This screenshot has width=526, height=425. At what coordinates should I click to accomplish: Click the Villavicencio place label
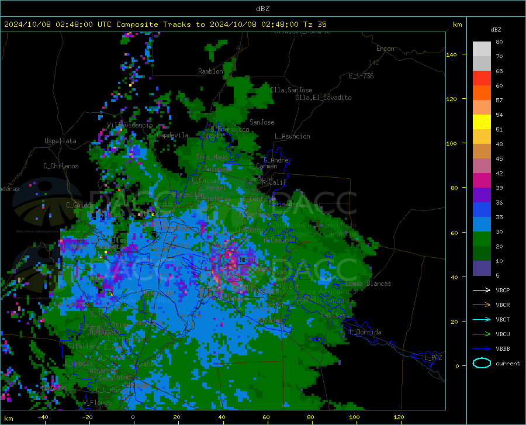tap(130, 125)
